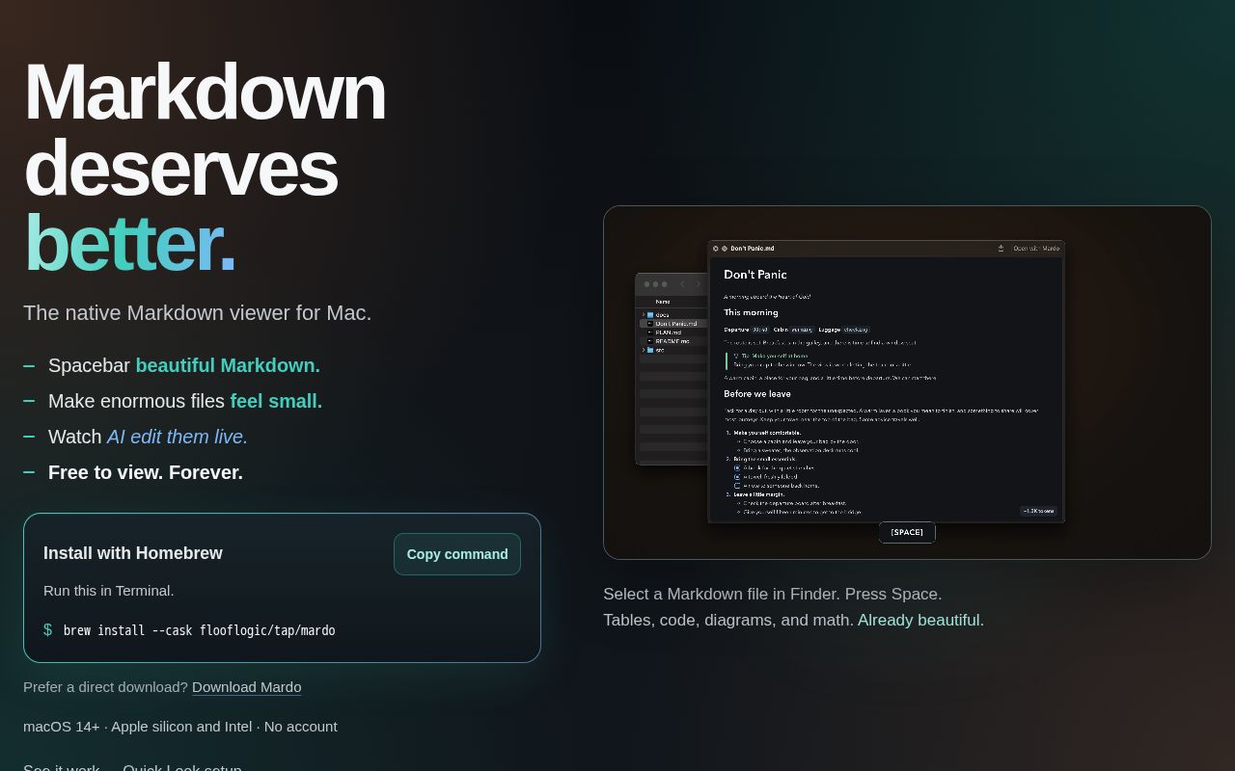Click the 'Run this in Terminal.' text
The image size is (1235, 771).
(109, 591)
